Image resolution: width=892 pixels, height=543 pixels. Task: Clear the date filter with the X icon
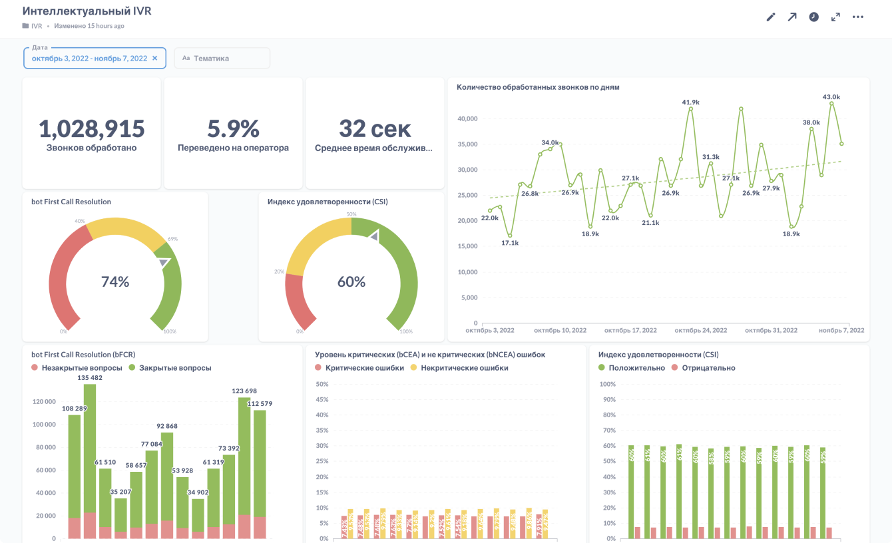pos(155,59)
